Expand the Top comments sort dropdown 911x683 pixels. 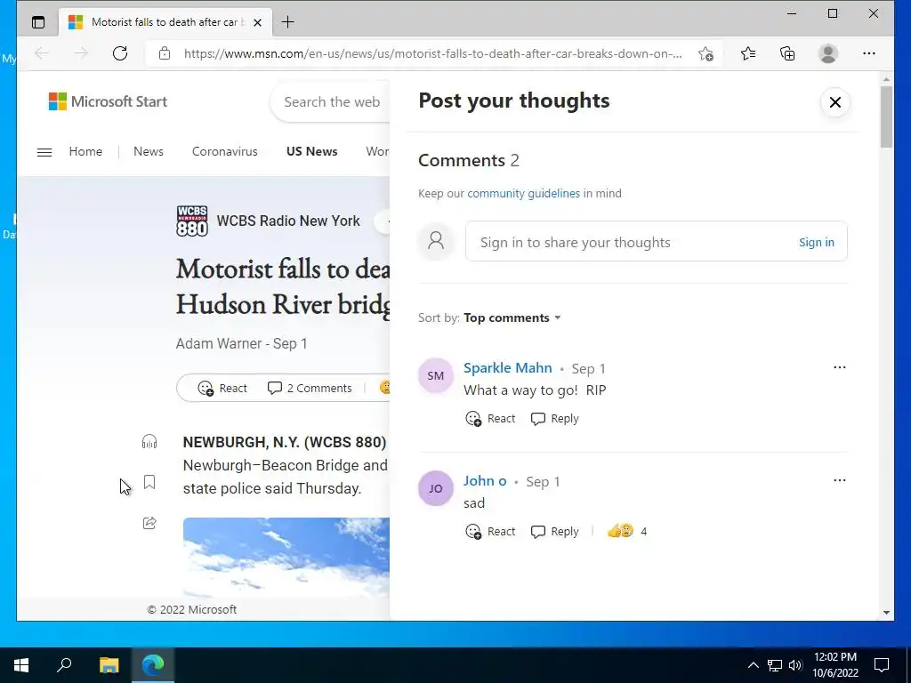[512, 317]
